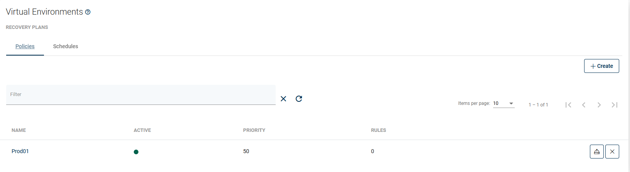The width and height of the screenshot is (630, 172).
Task: Click the drive upload icon for Prod01
Action: (597, 152)
